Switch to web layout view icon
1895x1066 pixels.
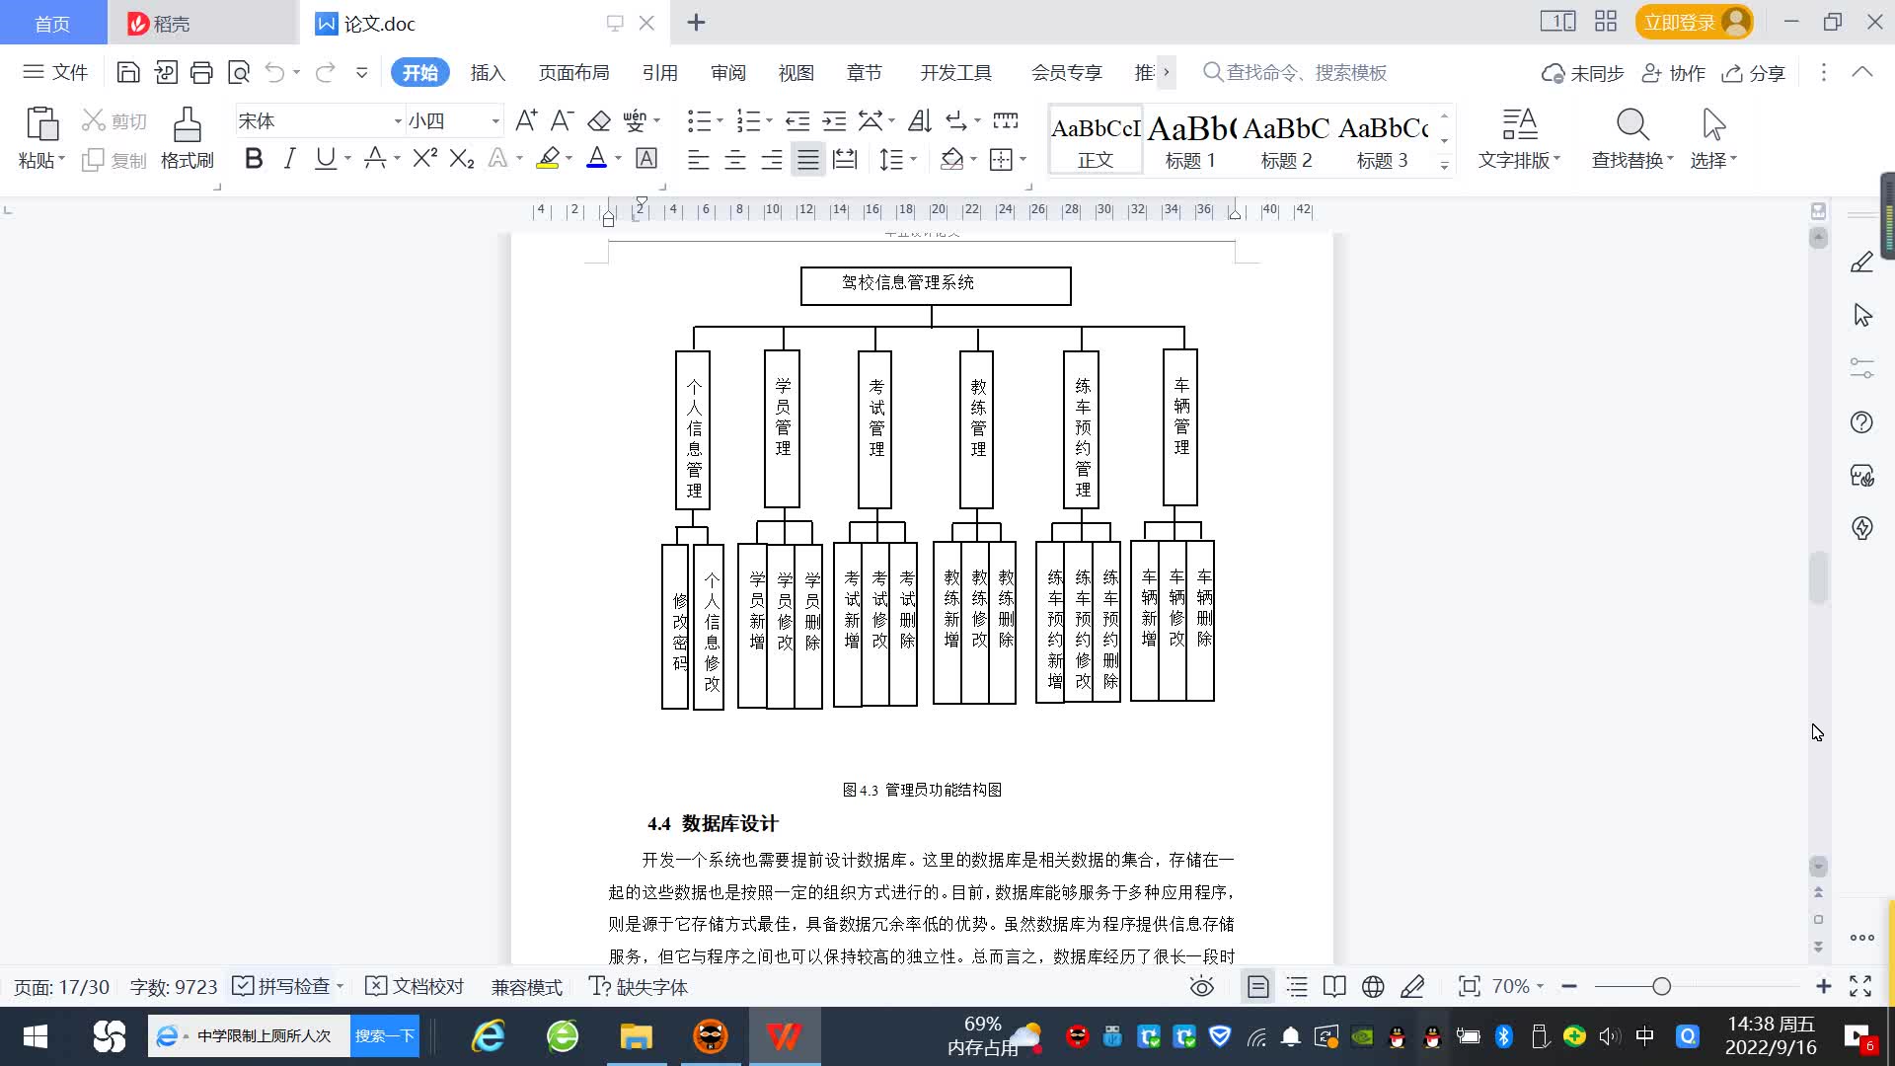(x=1373, y=986)
